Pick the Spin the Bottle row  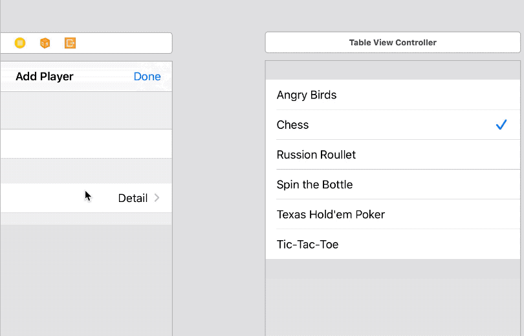pos(393,185)
